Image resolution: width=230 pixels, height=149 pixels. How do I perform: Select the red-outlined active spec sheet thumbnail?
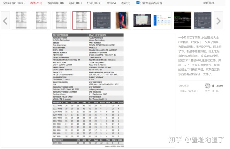81,20
